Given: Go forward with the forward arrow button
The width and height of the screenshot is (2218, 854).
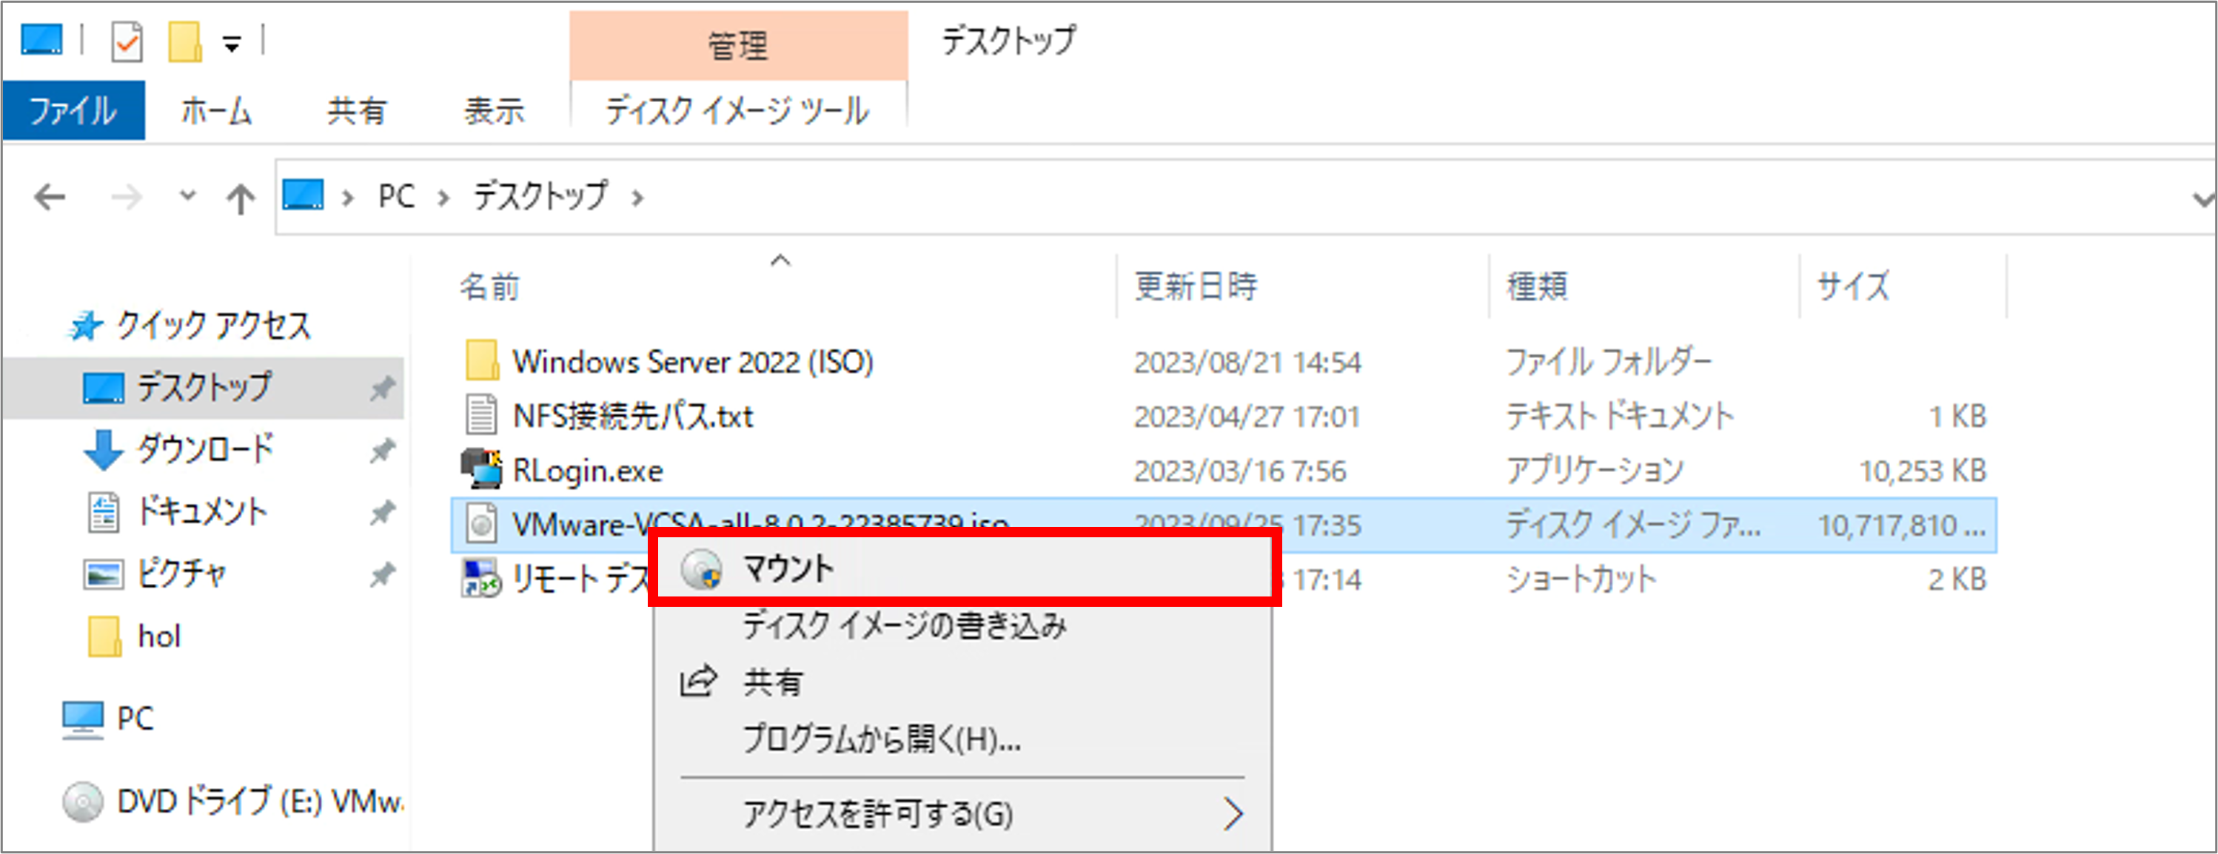Looking at the screenshot, I should coord(127,198).
